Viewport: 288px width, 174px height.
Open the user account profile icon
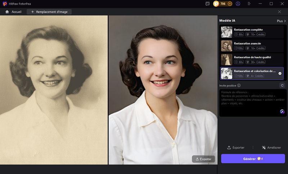click(x=238, y=4)
